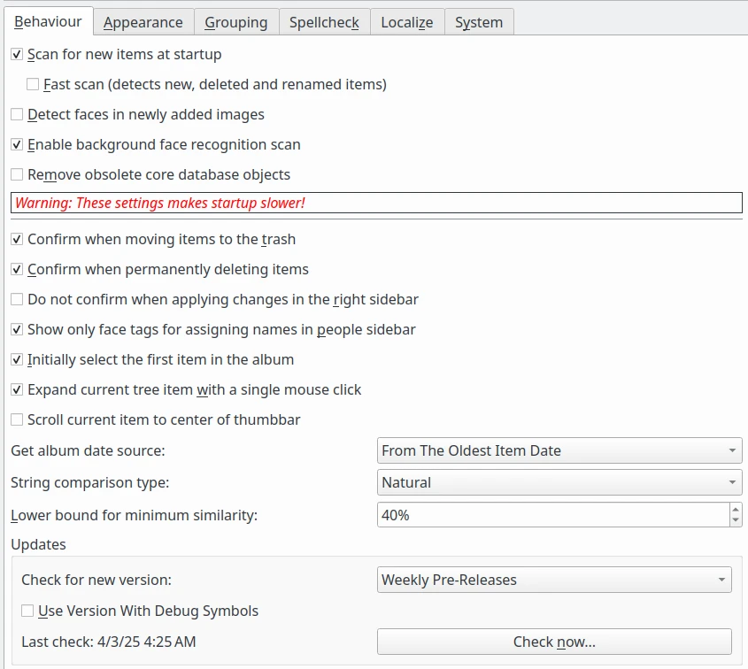
Task: Click the Check now button
Action: point(554,642)
